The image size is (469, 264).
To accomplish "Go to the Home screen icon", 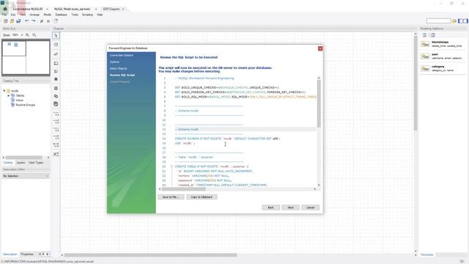I will click(x=5, y=9).
